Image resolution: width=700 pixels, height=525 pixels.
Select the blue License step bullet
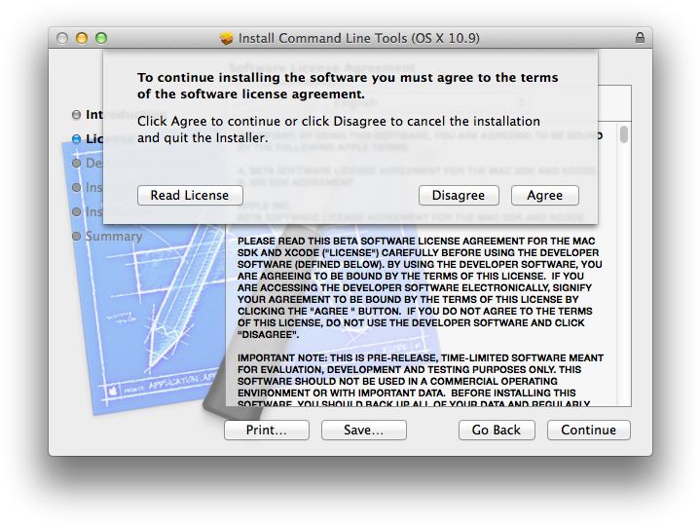point(76,139)
